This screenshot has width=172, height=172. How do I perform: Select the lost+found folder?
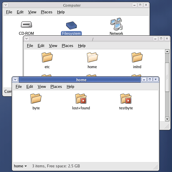[x=81, y=99]
